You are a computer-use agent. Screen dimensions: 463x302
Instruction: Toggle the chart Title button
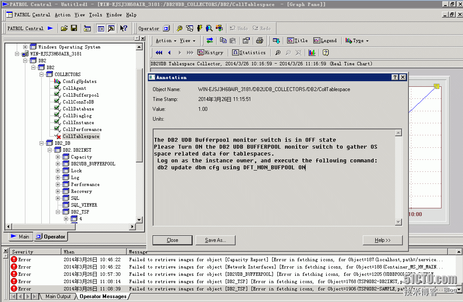point(297,40)
